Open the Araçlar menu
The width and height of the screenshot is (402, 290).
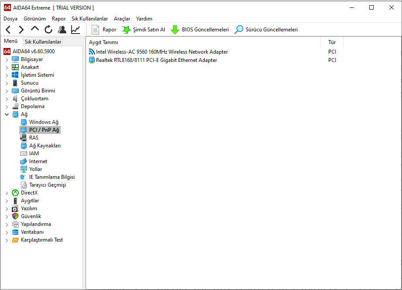coord(122,19)
